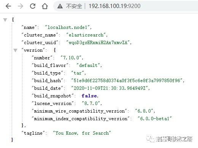Click the false build_snapshot value
Screen dimensions: 198x148
pos(89,96)
